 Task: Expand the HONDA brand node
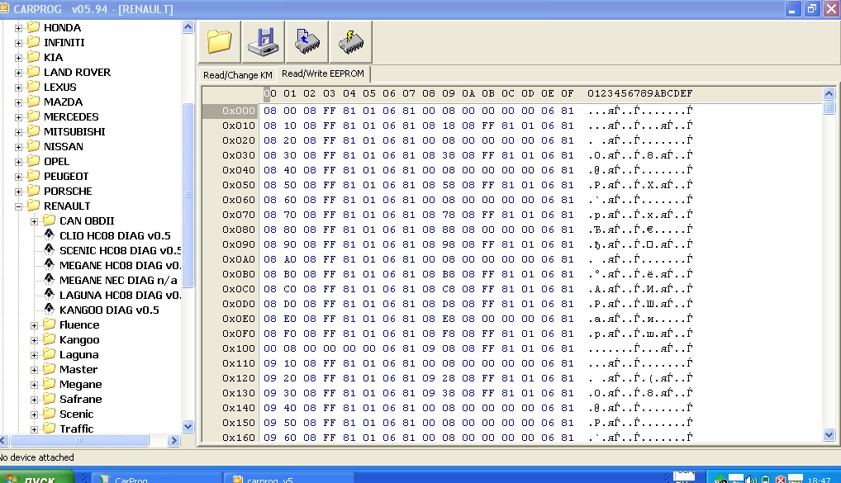[19, 28]
